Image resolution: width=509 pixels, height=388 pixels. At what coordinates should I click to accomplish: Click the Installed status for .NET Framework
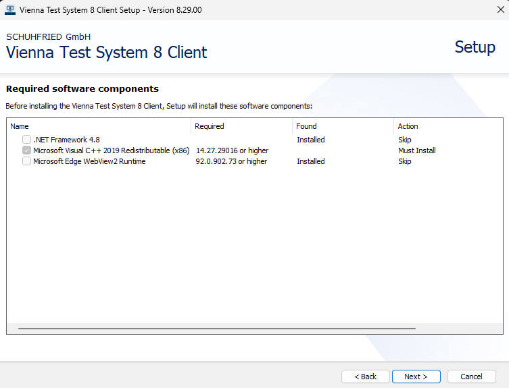pos(310,140)
